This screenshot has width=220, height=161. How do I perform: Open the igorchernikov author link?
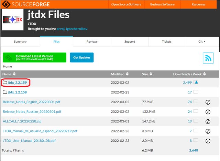click(77, 29)
